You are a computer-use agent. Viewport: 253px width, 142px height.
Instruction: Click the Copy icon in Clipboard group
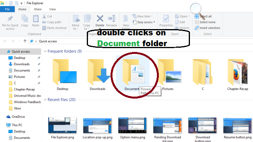coord(25,19)
